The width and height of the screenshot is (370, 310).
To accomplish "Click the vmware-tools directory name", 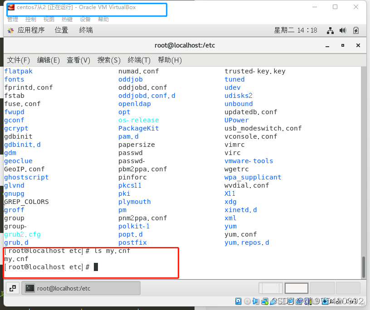I will coord(249,161).
